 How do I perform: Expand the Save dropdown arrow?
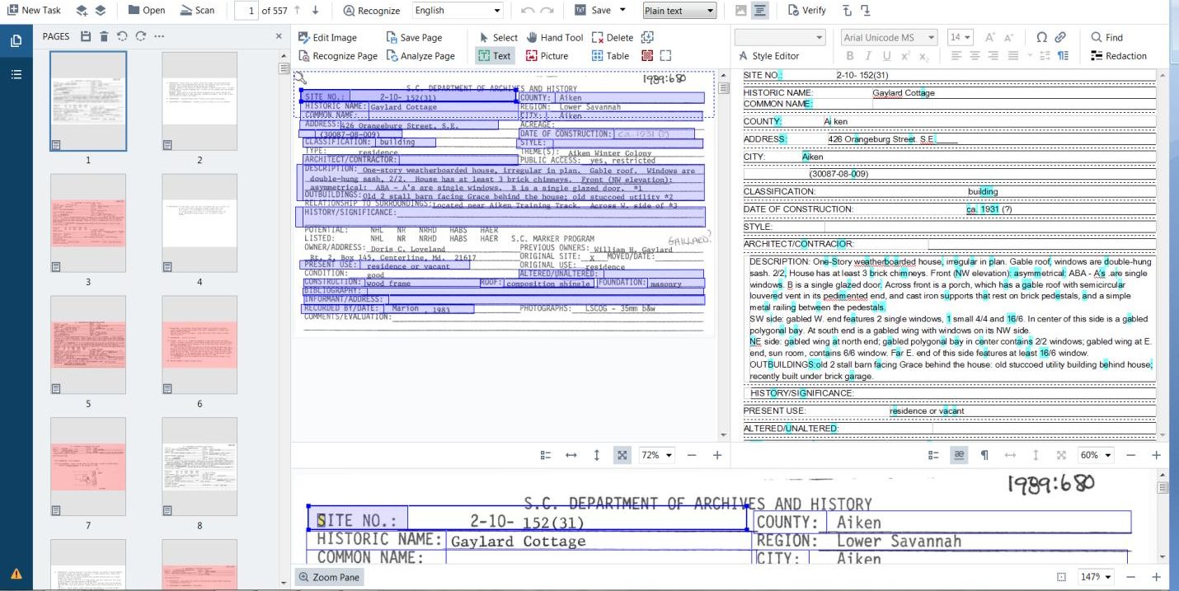tap(622, 11)
